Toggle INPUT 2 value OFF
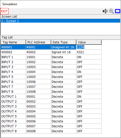121x138 pixels. [x=89, y=62]
